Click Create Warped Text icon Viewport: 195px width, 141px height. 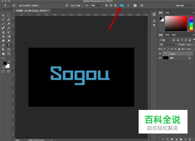(x=128, y=5)
